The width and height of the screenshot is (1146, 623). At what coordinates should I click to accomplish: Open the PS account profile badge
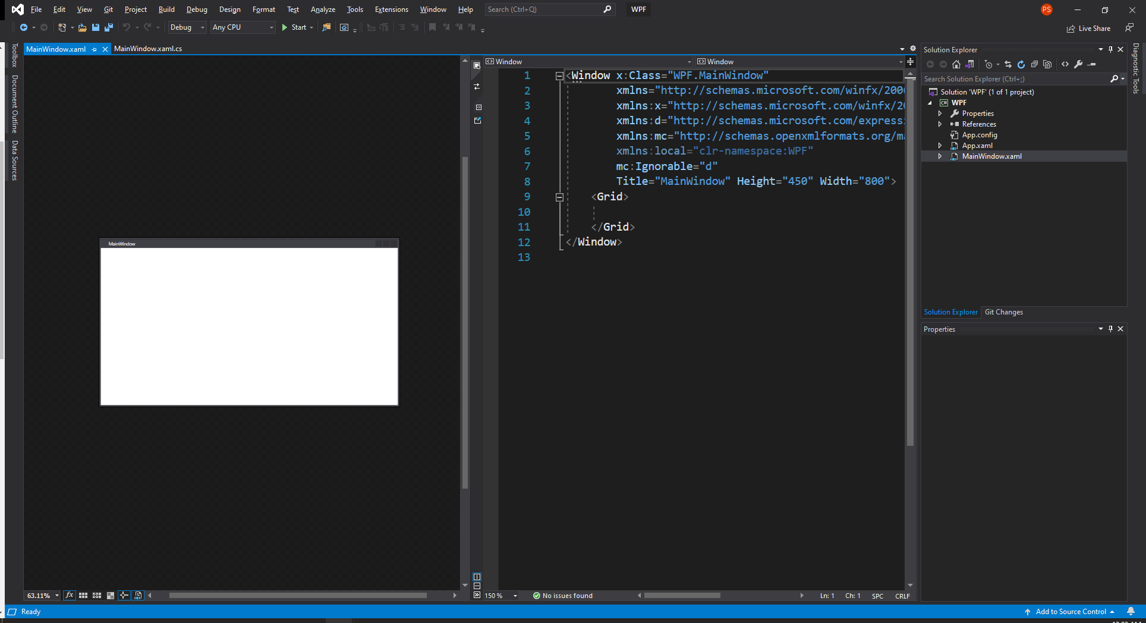click(1047, 10)
